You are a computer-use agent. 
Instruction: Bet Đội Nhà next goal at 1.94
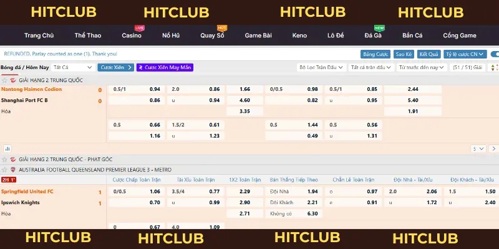[x=294, y=192]
